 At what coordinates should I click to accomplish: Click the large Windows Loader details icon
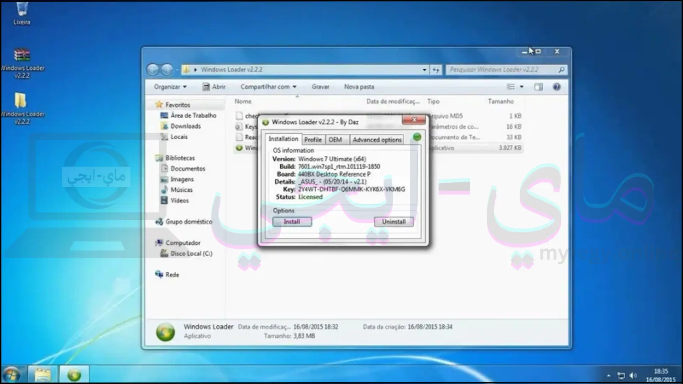[x=165, y=332]
